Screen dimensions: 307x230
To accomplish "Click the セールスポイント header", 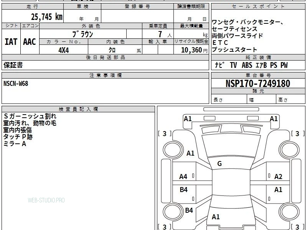I will [258, 7].
